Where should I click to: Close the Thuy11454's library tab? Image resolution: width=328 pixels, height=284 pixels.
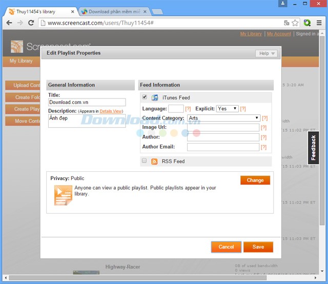coord(72,12)
